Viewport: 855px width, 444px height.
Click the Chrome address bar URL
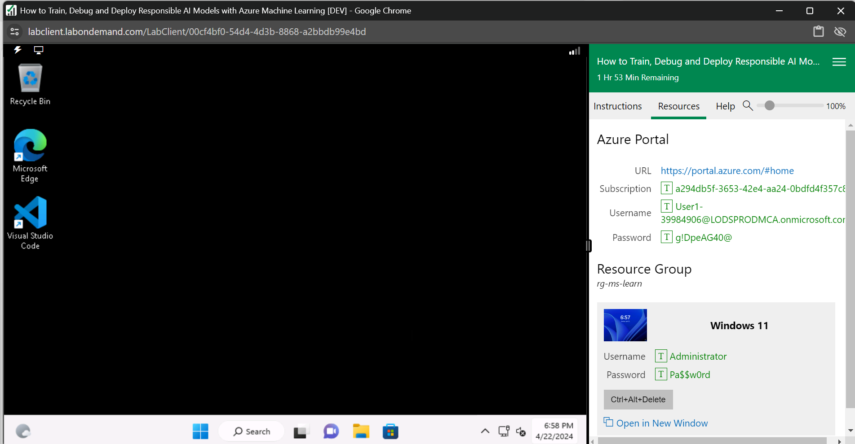click(x=197, y=32)
